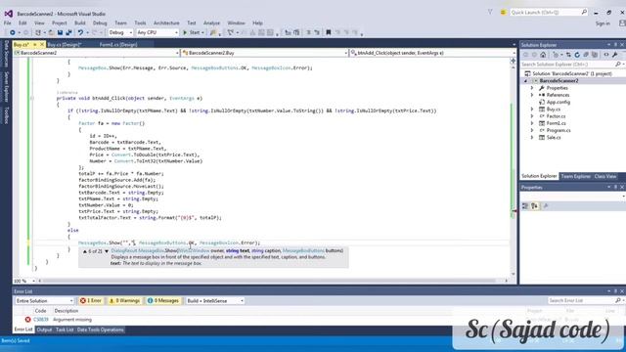Open the Task List tab
This screenshot has width=626, height=352.
65,330
